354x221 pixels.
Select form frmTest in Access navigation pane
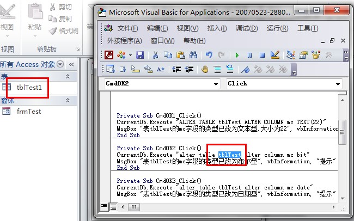pos(29,112)
